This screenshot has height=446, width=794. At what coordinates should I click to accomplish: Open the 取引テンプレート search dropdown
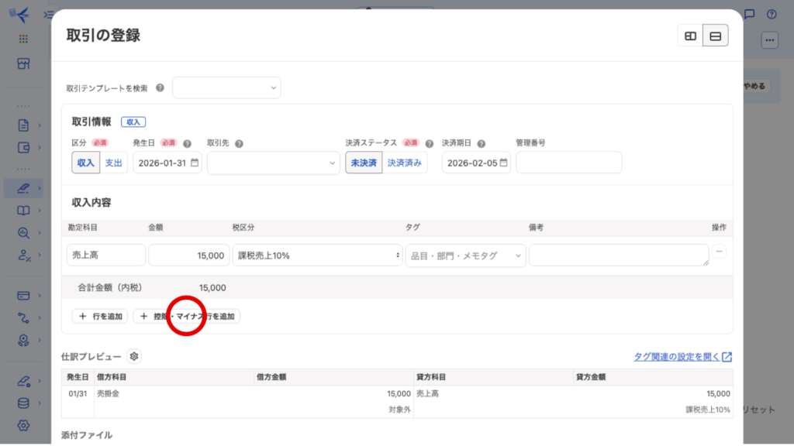pos(226,88)
